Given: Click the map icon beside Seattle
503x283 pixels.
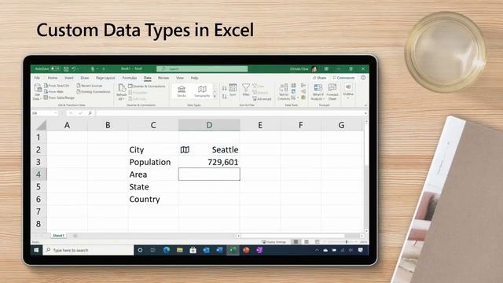Looking at the screenshot, I should (185, 149).
